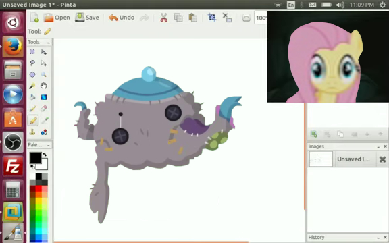
Task: Pick the bright red palette swatch
Action: [x=38, y=189]
